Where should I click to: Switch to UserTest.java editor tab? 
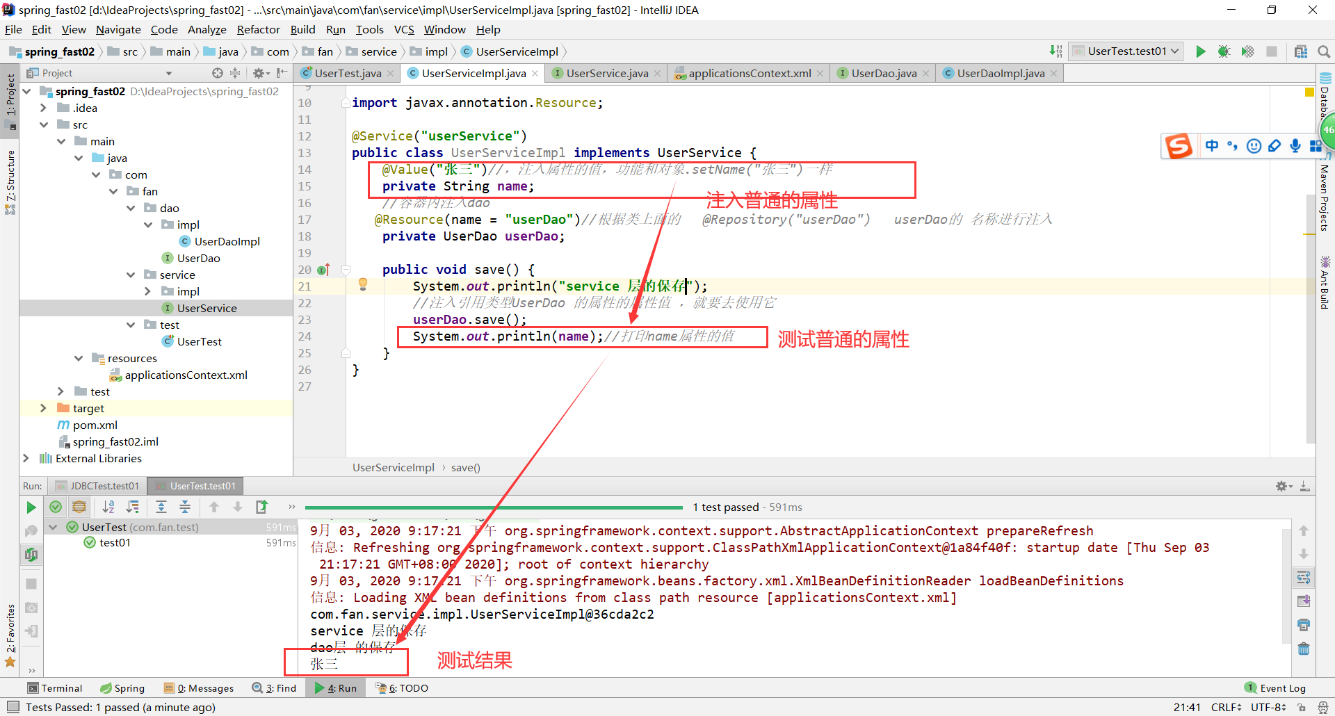pos(347,73)
